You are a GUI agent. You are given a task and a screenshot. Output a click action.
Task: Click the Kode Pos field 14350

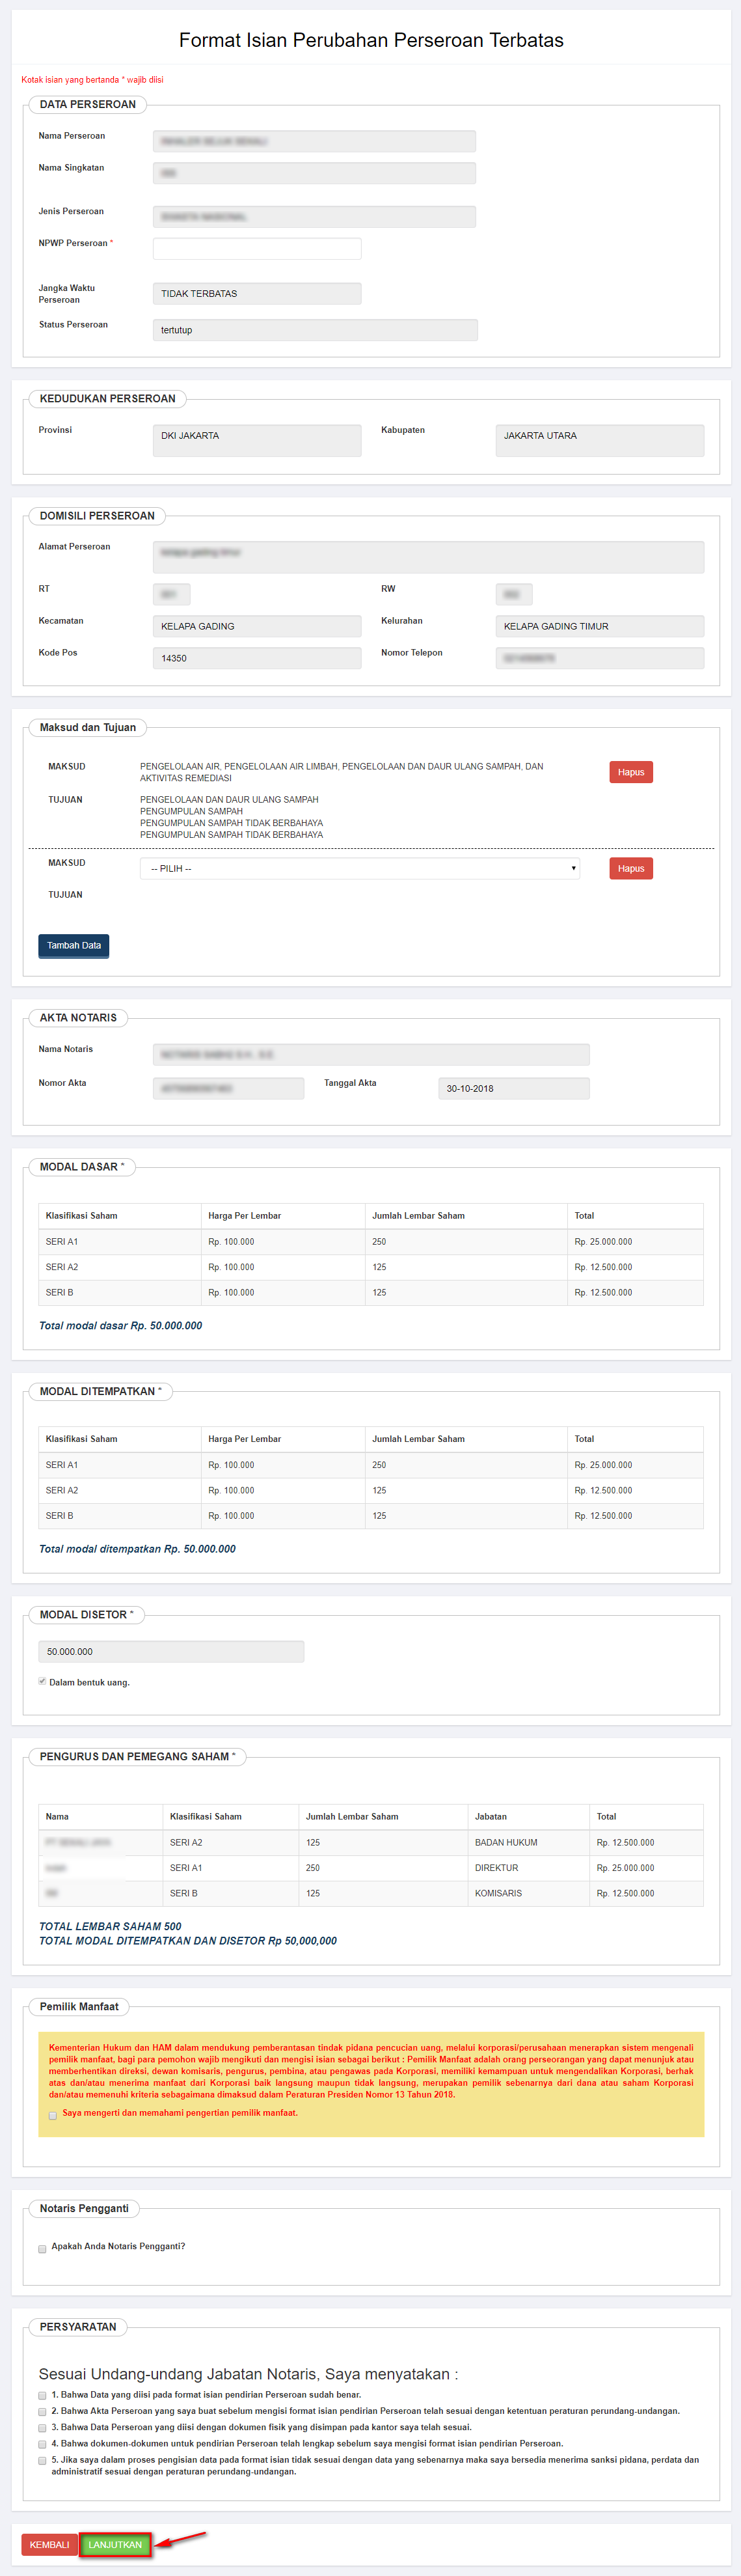point(257,658)
